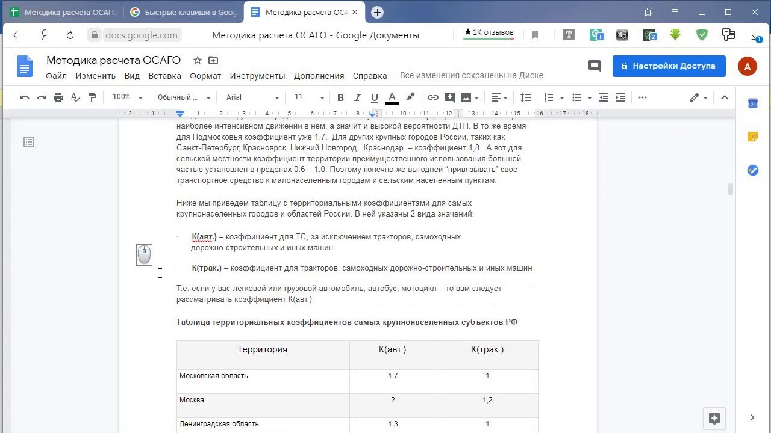Open the account avatar A
This screenshot has width=771, height=433.
(x=747, y=66)
